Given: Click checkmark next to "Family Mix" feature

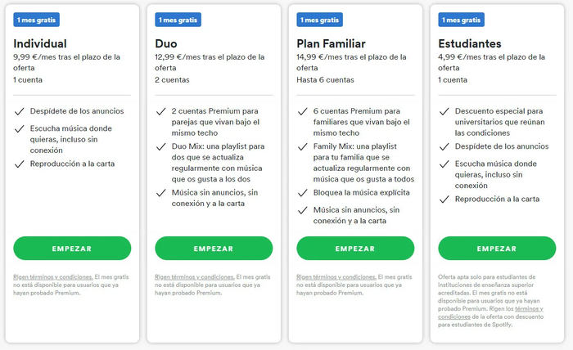Looking at the screenshot, I should (302, 146).
